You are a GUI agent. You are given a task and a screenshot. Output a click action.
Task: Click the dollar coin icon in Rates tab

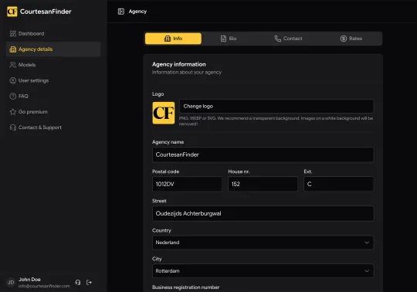click(x=344, y=39)
